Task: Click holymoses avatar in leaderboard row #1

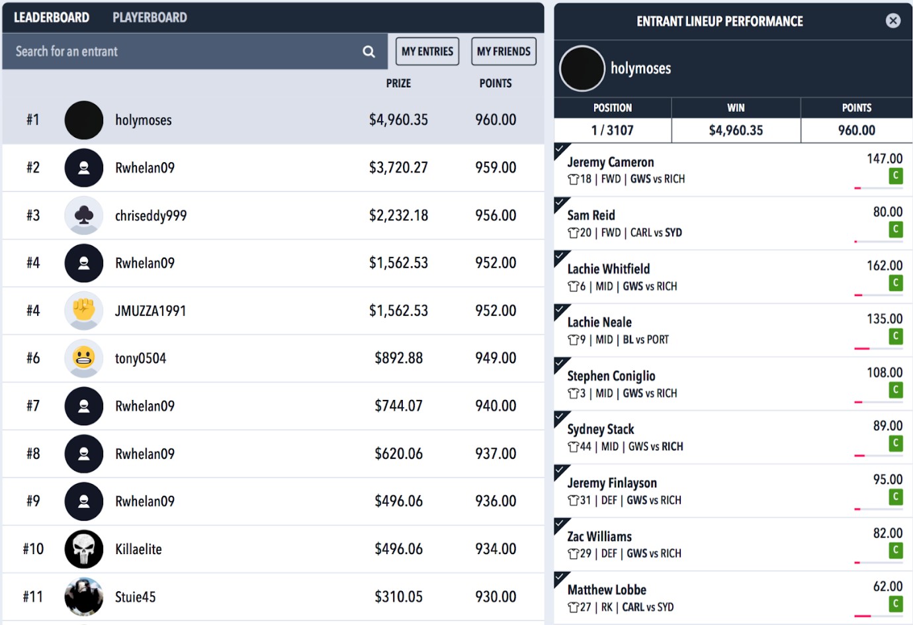Action: click(x=84, y=120)
